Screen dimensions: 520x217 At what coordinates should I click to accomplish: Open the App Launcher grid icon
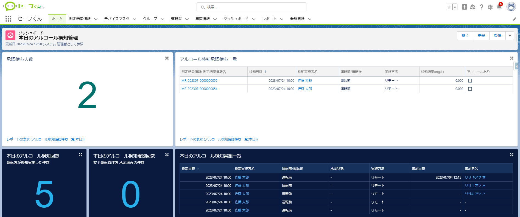tap(8, 19)
